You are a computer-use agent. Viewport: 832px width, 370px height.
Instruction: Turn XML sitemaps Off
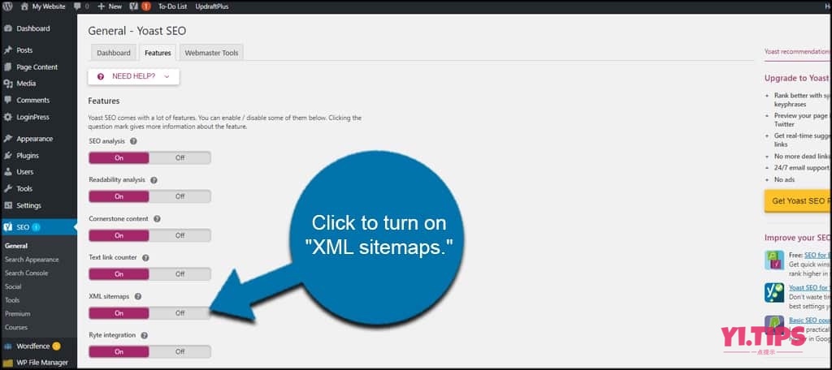click(180, 313)
